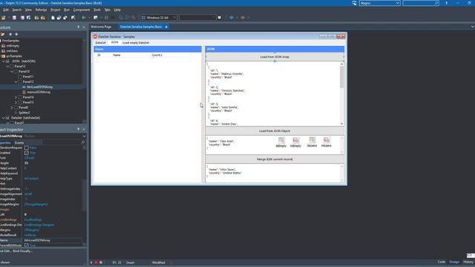Click the Load from JSON Object button
Image resolution: width=475 pixels, height=267 pixels.
point(275,131)
